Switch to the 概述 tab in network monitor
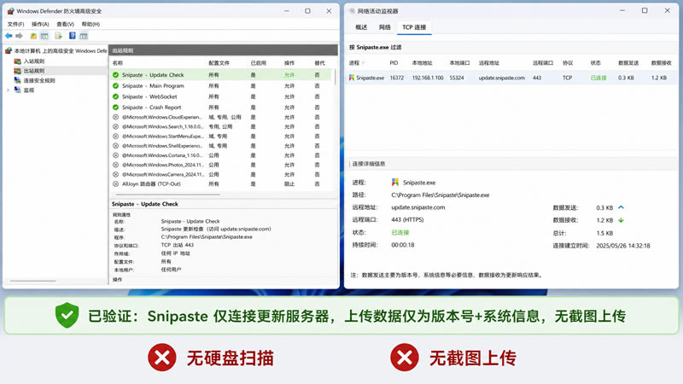The image size is (683, 384). (x=361, y=27)
